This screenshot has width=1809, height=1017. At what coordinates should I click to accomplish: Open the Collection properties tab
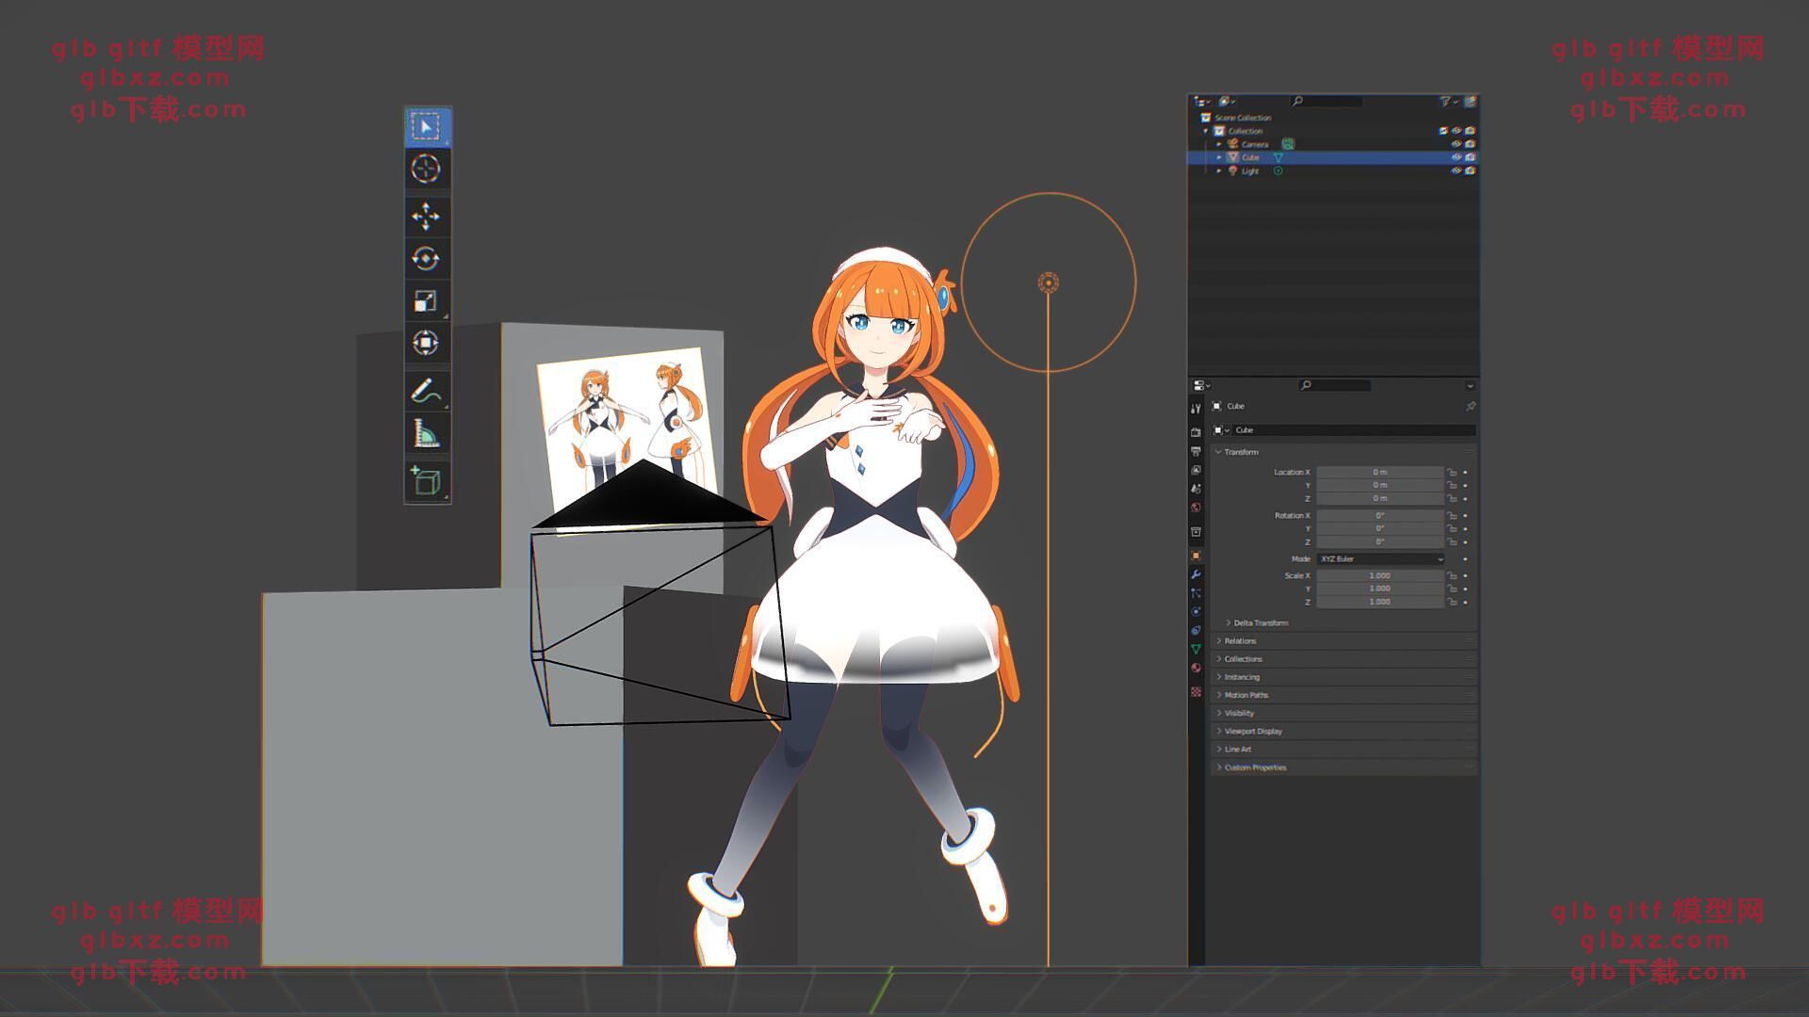pos(1196,532)
